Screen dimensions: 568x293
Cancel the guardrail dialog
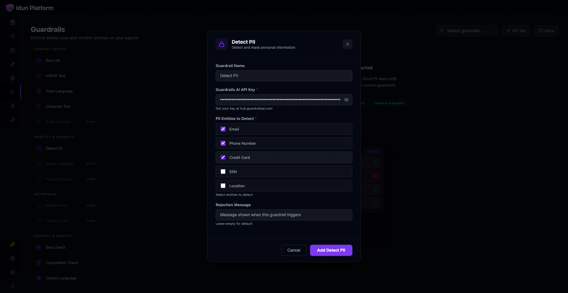click(294, 250)
